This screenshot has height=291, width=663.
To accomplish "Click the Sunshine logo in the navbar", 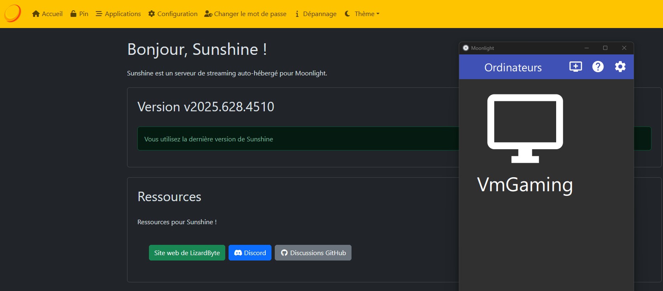I will (12, 14).
